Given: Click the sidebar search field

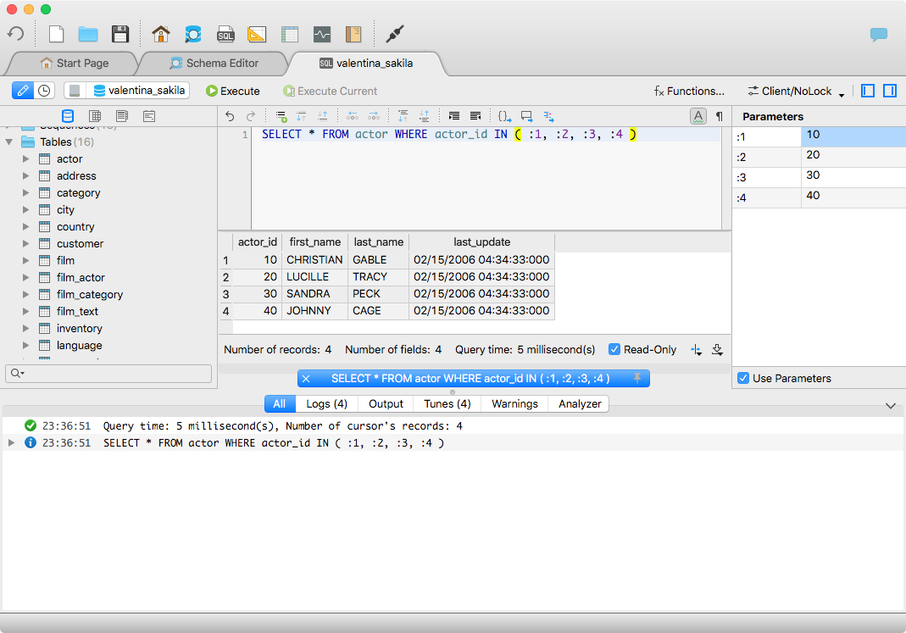Looking at the screenshot, I should (108, 373).
